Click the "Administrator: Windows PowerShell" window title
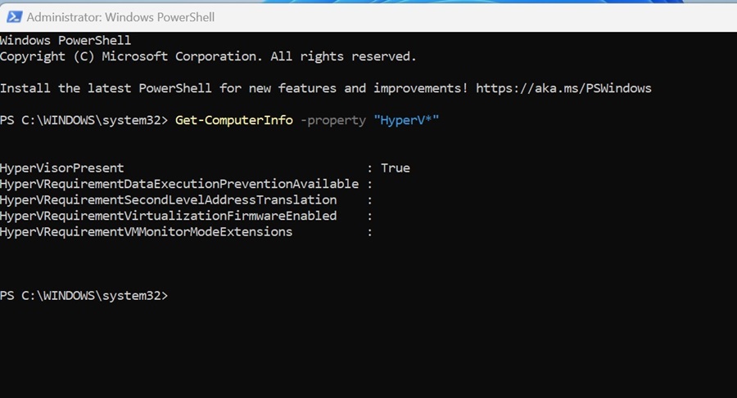This screenshot has width=737, height=398. click(120, 16)
